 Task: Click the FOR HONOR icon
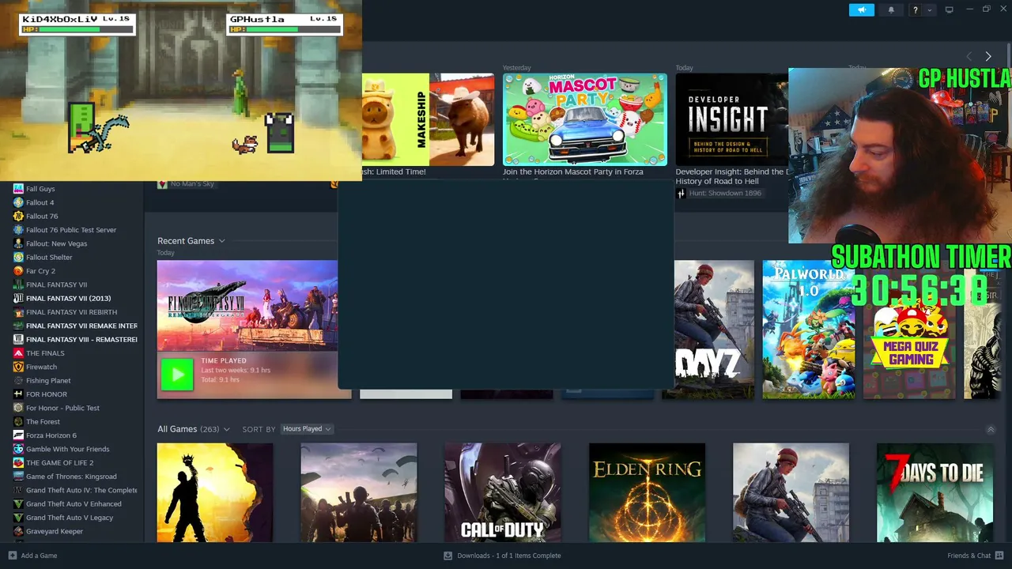tap(18, 394)
